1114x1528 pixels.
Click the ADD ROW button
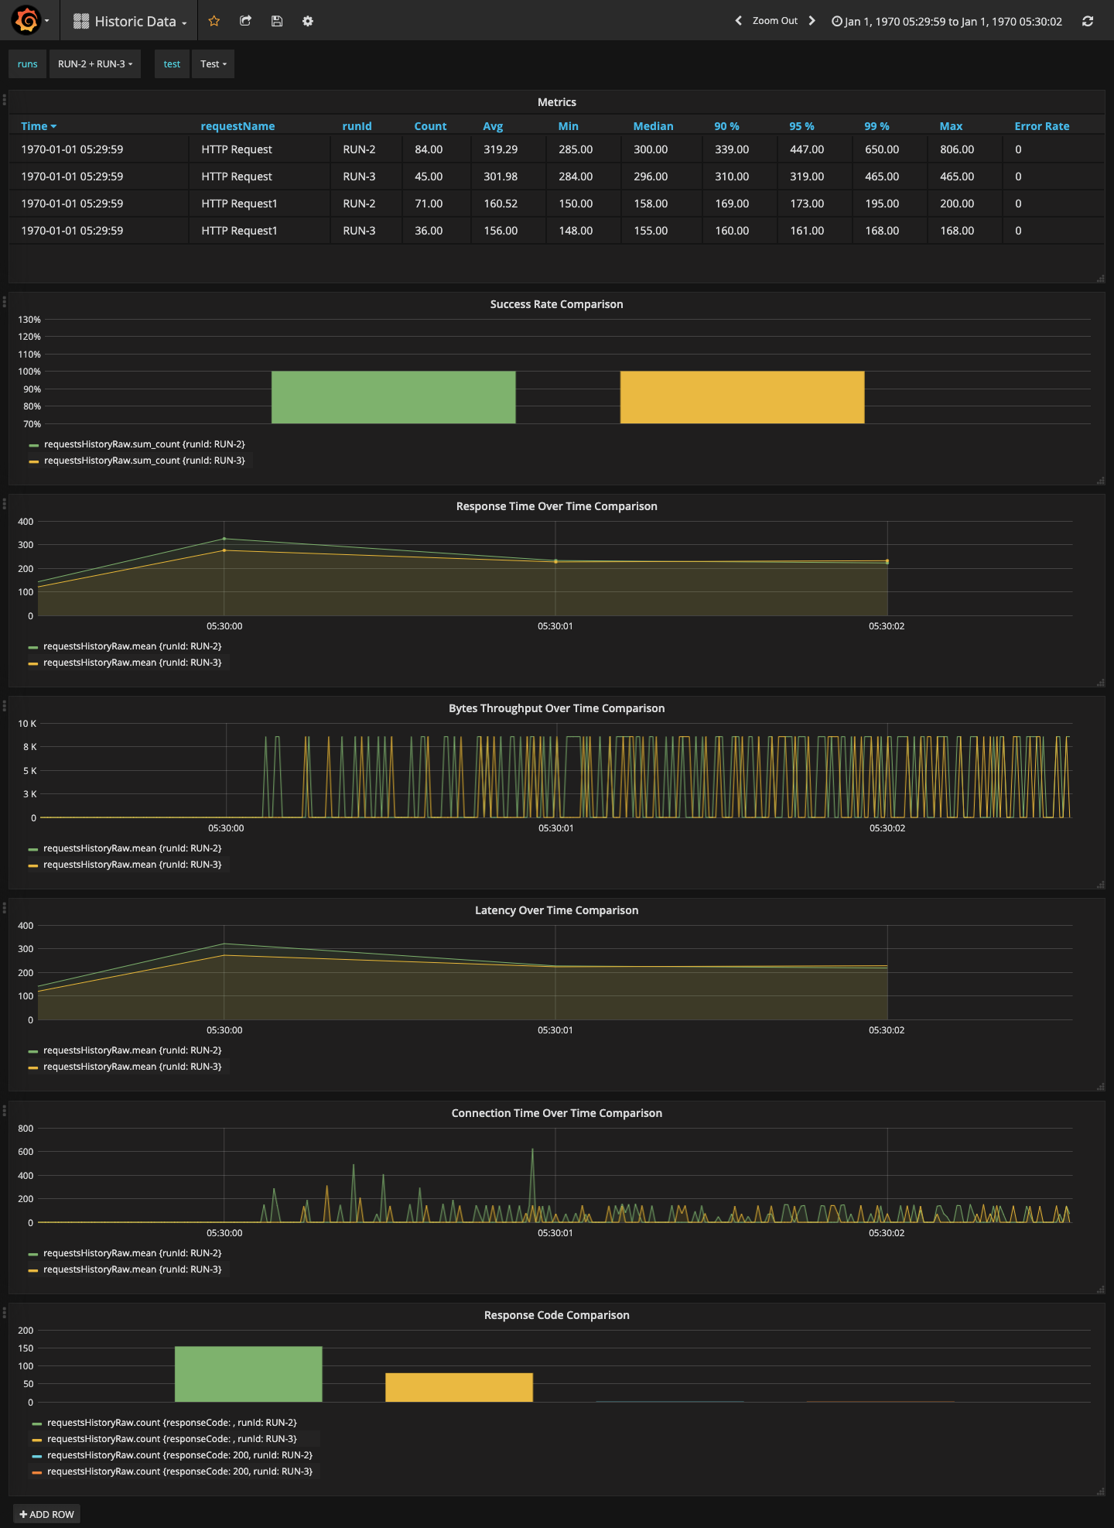click(x=46, y=1514)
